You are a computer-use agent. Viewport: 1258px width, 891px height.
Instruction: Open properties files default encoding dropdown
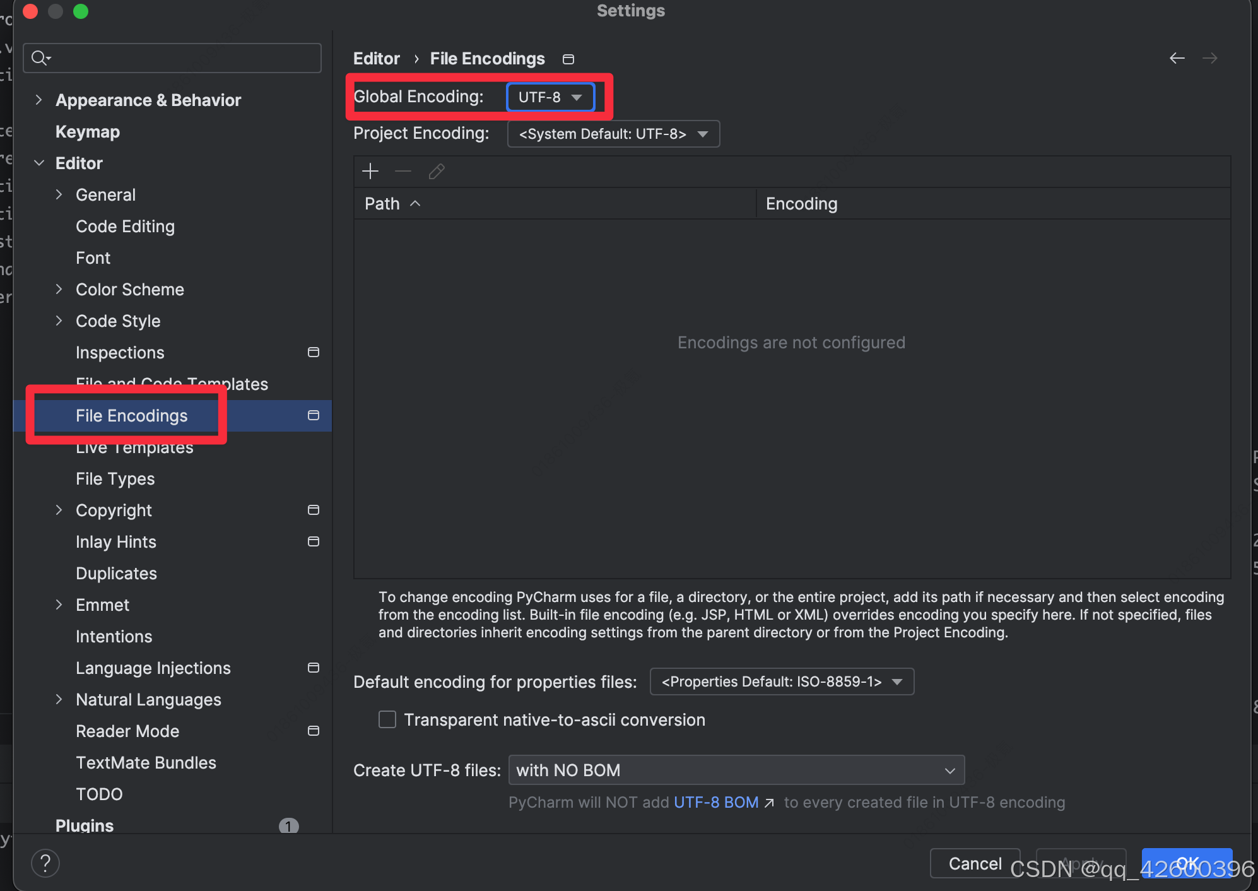click(x=781, y=682)
